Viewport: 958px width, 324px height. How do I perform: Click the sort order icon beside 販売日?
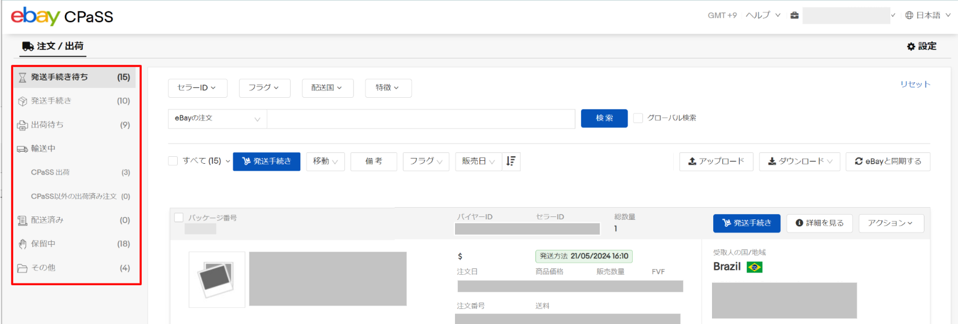click(x=511, y=161)
